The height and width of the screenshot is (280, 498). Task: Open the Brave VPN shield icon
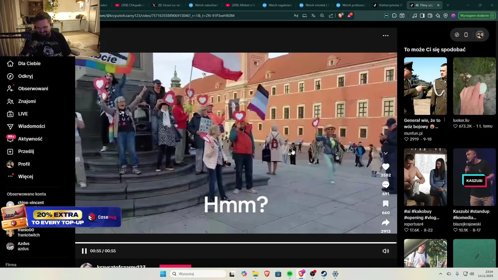click(x=445, y=16)
